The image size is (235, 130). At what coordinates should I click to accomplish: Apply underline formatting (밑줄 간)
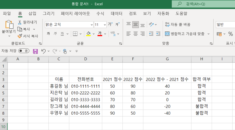tap(62, 34)
